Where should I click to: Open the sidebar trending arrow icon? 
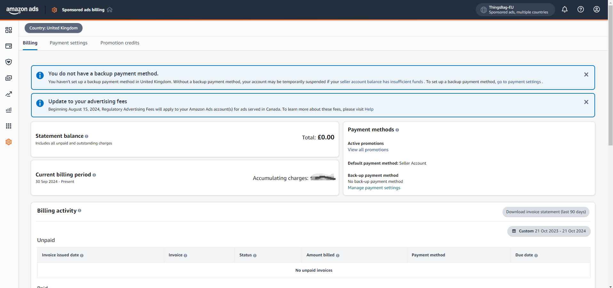(x=9, y=94)
